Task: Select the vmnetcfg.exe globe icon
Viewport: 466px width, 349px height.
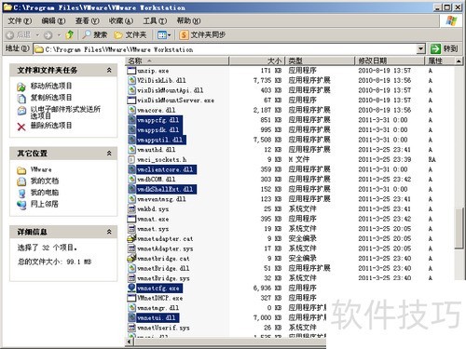Action: pyautogui.click(x=131, y=289)
